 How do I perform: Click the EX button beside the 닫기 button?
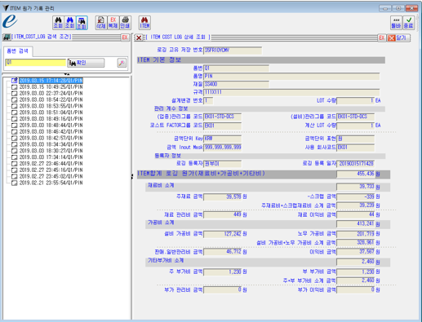[382, 37]
